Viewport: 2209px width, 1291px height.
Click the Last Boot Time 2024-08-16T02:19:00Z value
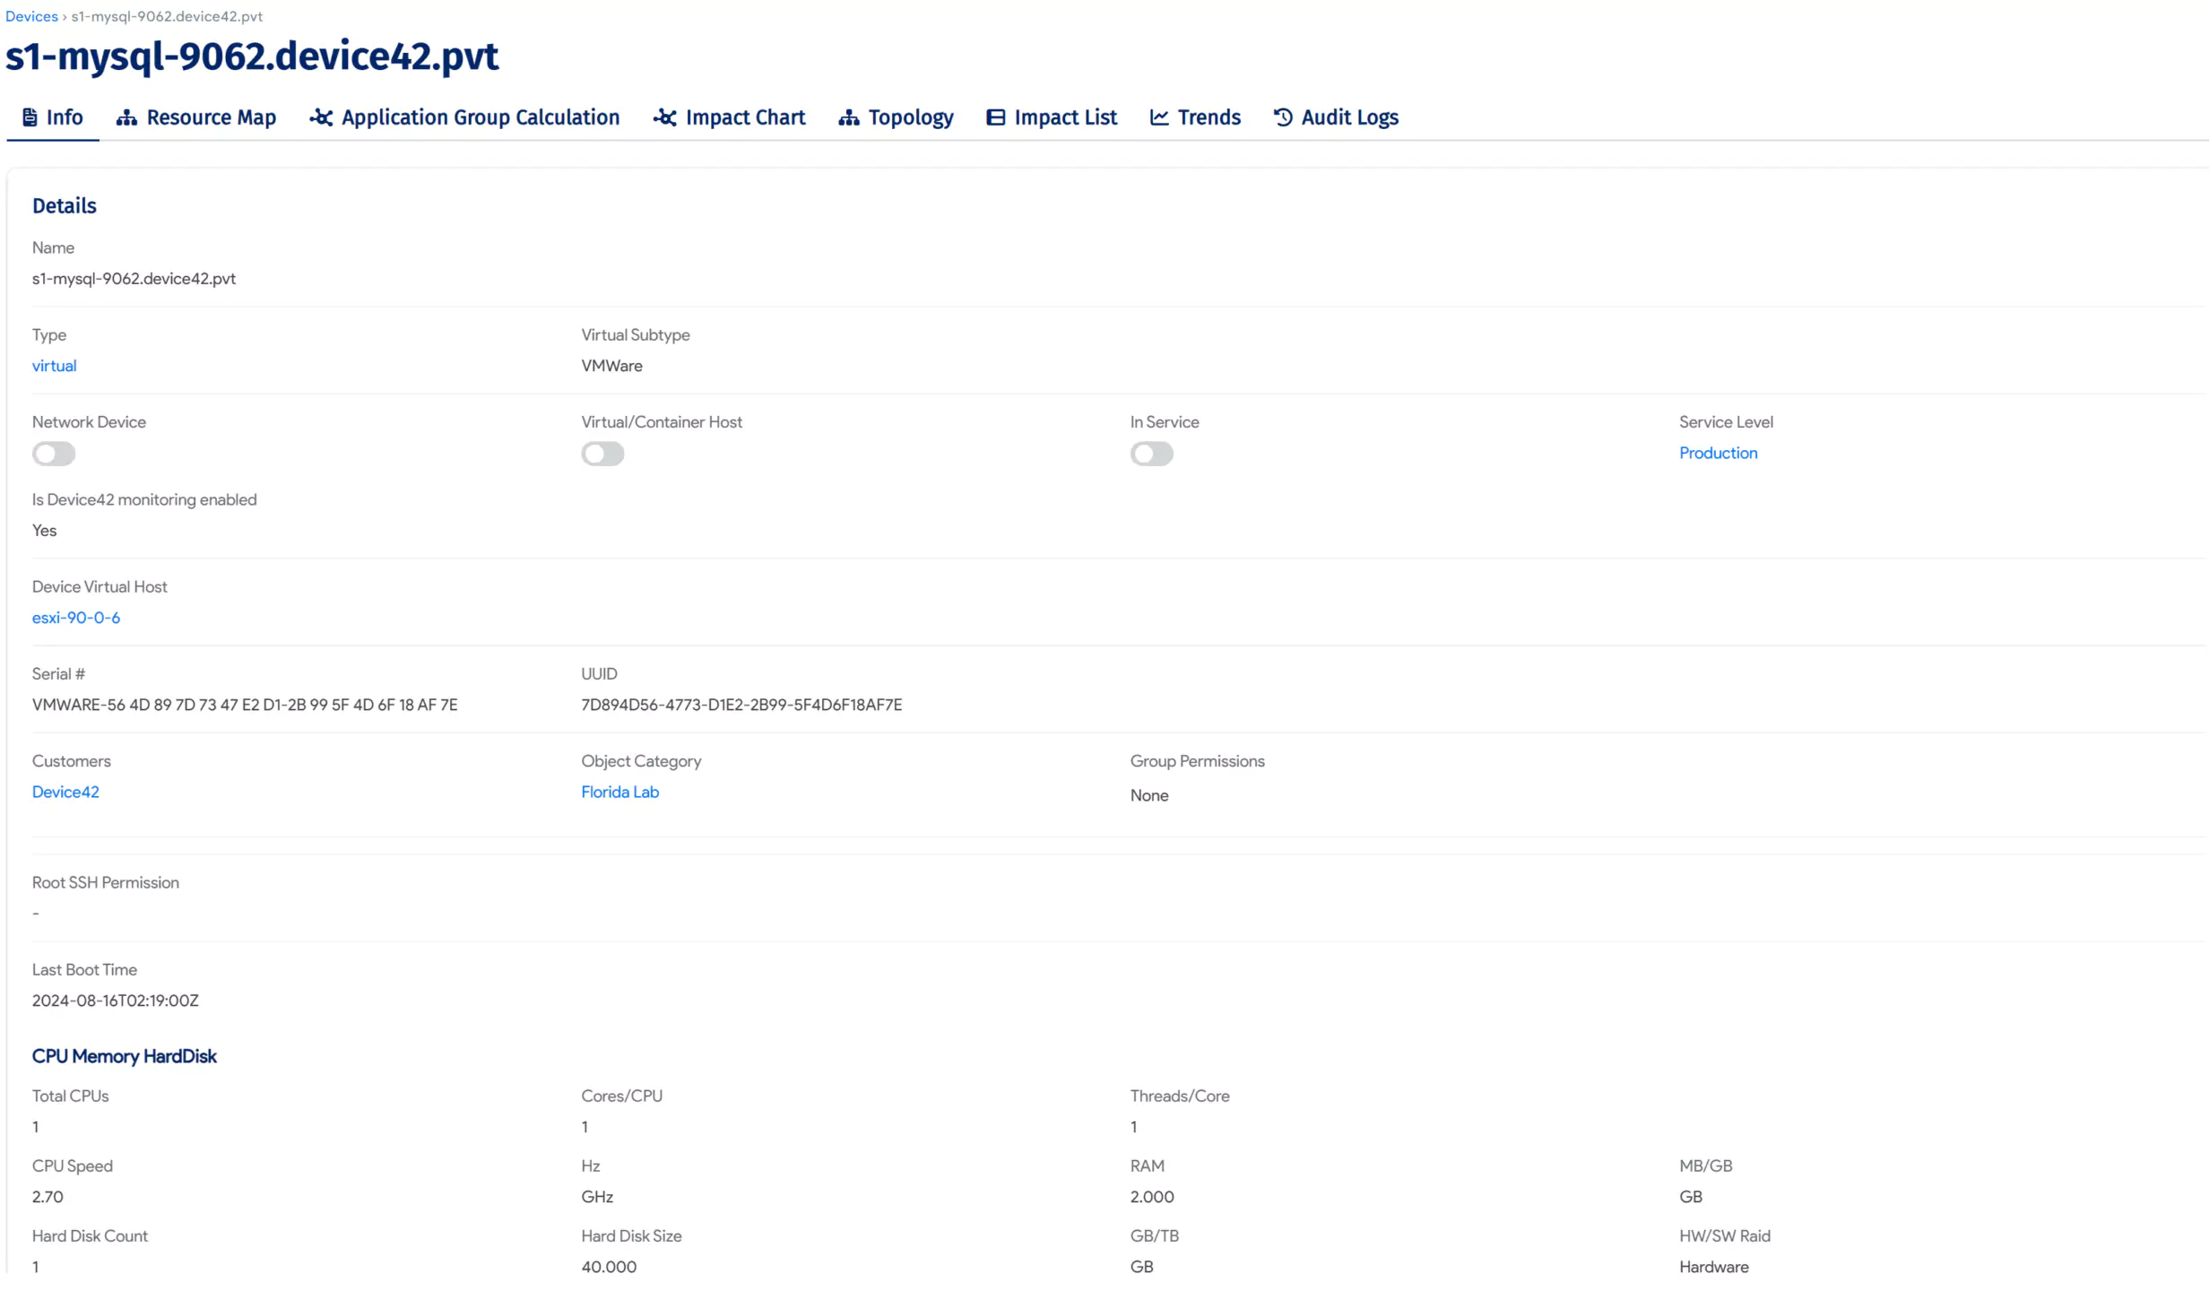point(116,1001)
